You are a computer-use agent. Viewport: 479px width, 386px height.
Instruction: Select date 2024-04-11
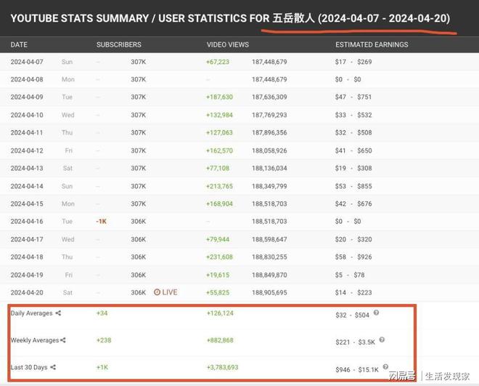click(x=27, y=132)
